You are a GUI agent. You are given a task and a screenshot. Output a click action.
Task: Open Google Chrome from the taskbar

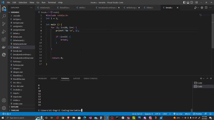coord(63,118)
